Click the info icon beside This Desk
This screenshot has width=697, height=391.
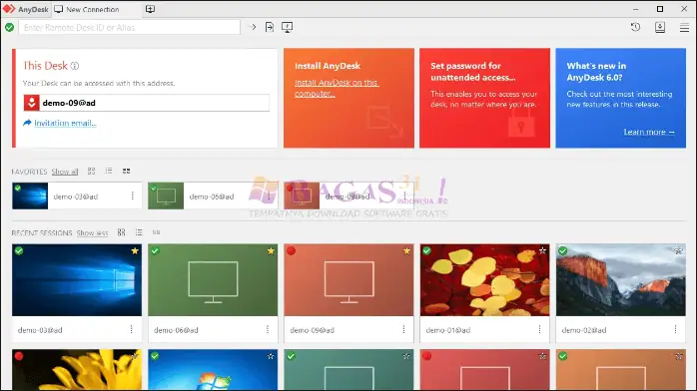75,66
